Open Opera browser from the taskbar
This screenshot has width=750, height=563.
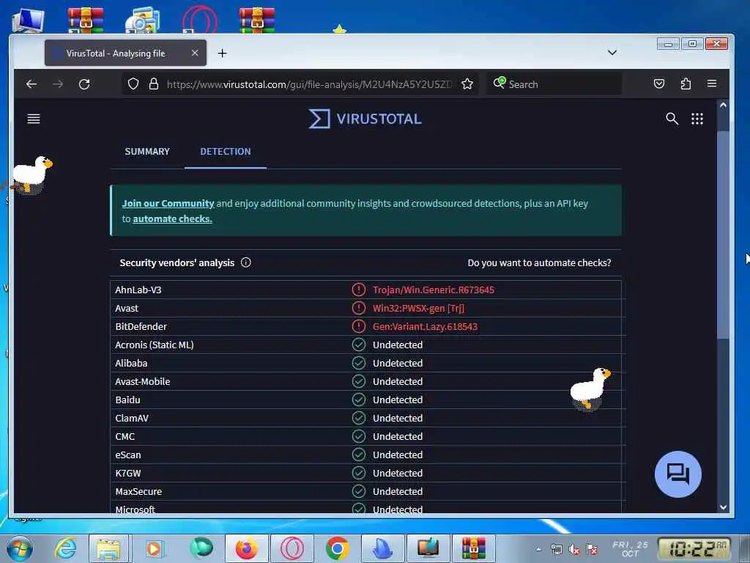tap(292, 548)
